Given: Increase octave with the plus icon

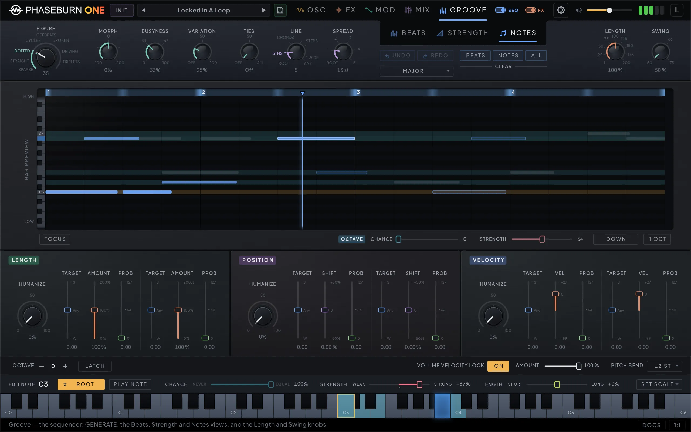Looking at the screenshot, I should [65, 366].
